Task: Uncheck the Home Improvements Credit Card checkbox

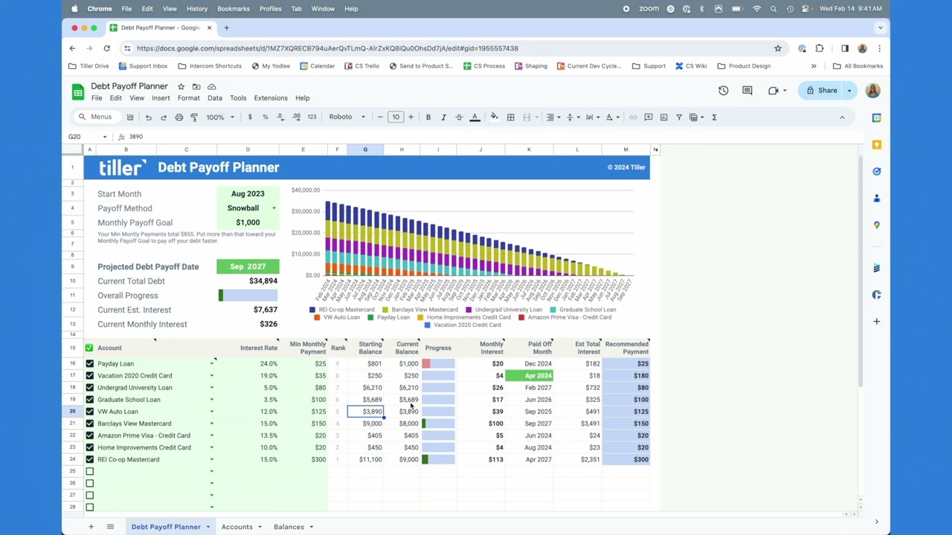Action: (x=89, y=447)
